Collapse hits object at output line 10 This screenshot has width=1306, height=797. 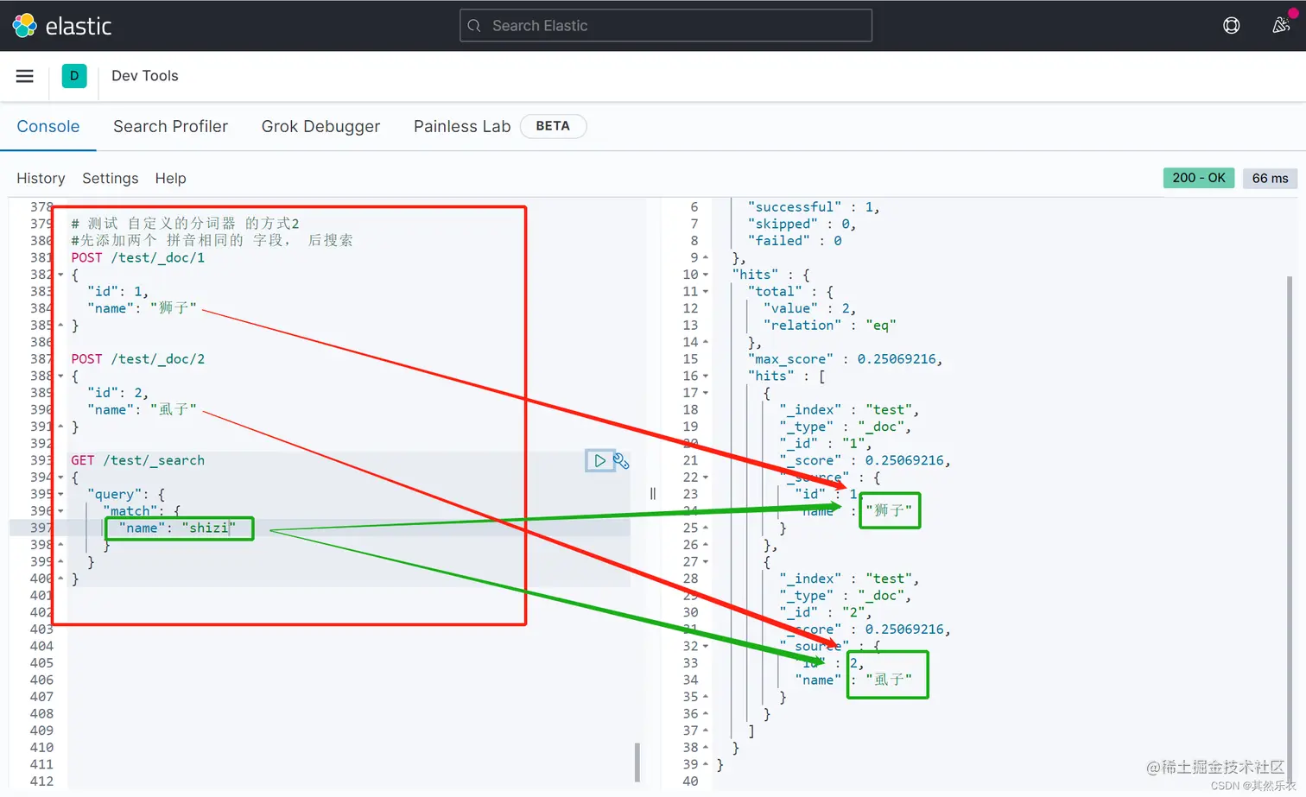pos(706,275)
